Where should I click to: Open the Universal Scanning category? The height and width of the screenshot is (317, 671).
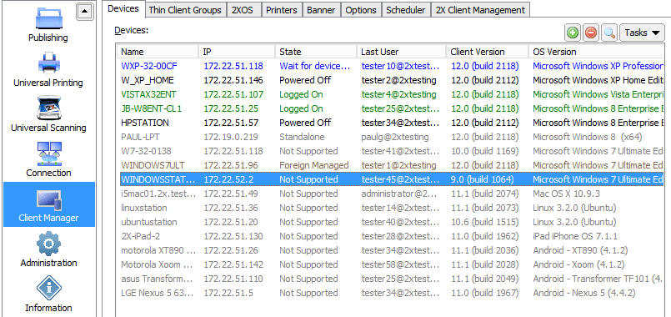48,114
